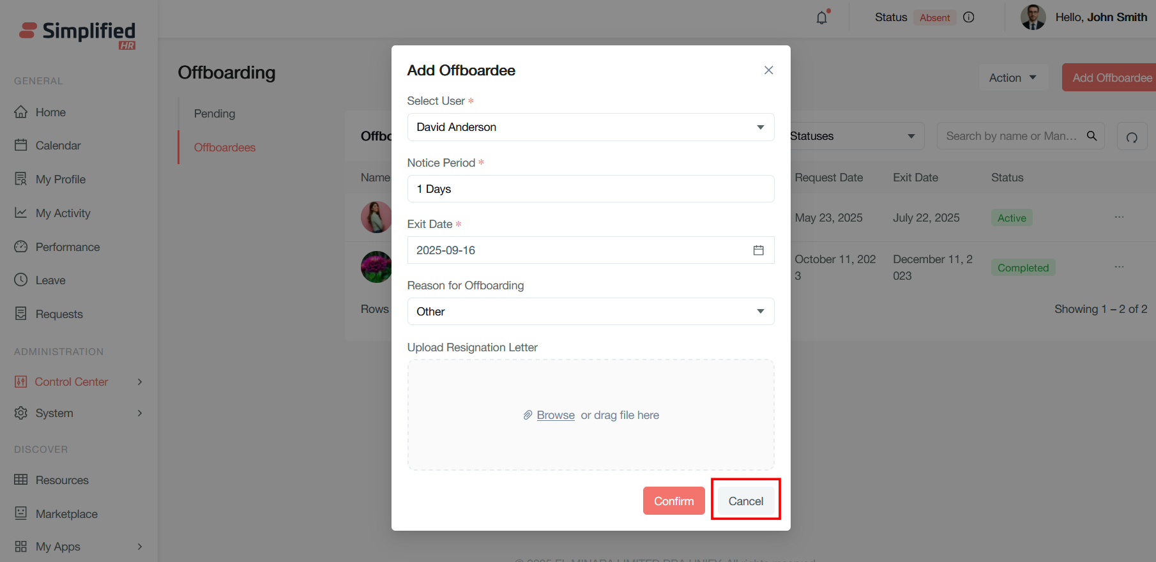The width and height of the screenshot is (1156, 562).
Task: Close the Add Offboardee dialog
Action: click(x=768, y=70)
